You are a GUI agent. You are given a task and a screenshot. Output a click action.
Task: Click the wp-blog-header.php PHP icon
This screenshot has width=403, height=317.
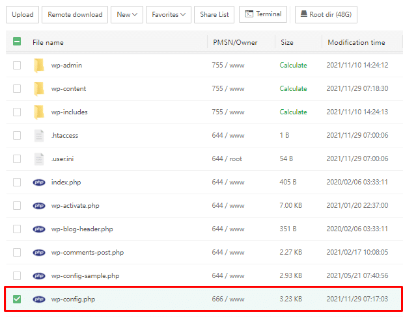tap(39, 229)
